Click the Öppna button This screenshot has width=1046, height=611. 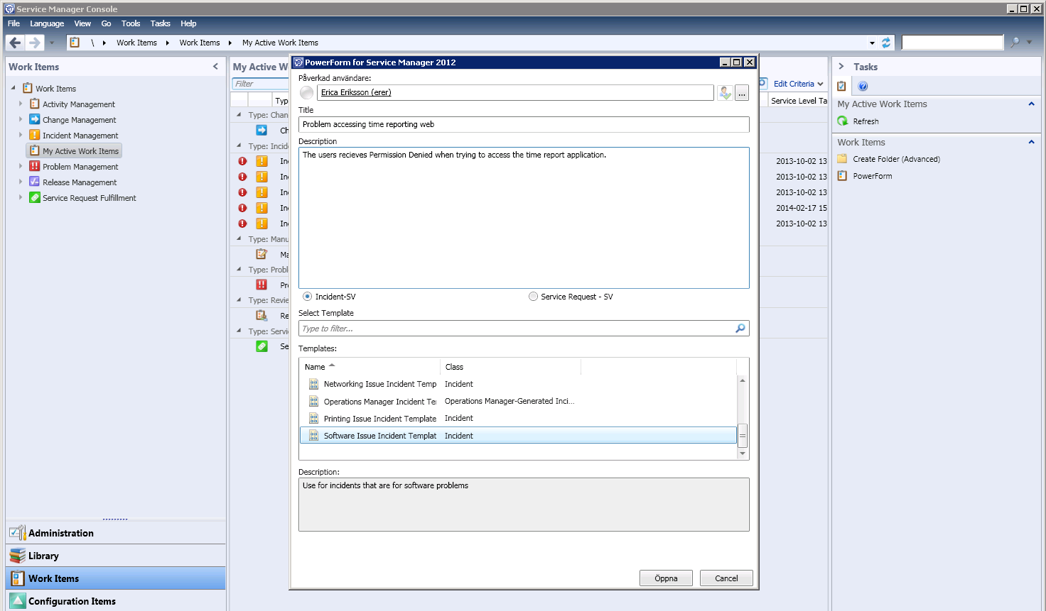pyautogui.click(x=666, y=578)
